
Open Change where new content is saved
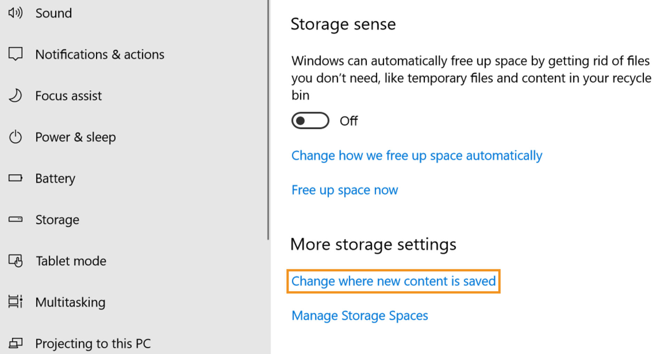click(x=393, y=281)
